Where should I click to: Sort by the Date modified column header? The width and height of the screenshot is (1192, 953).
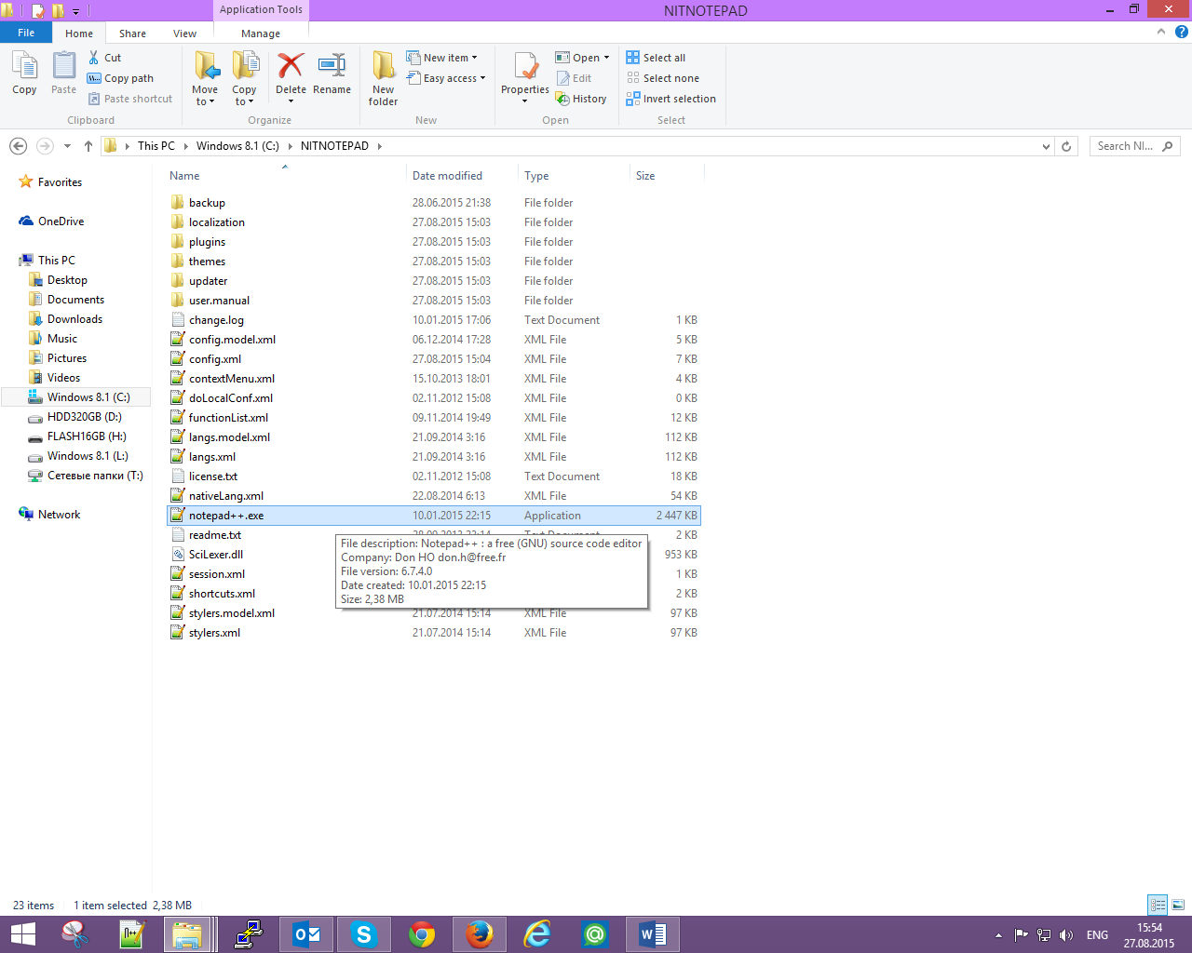pos(447,176)
